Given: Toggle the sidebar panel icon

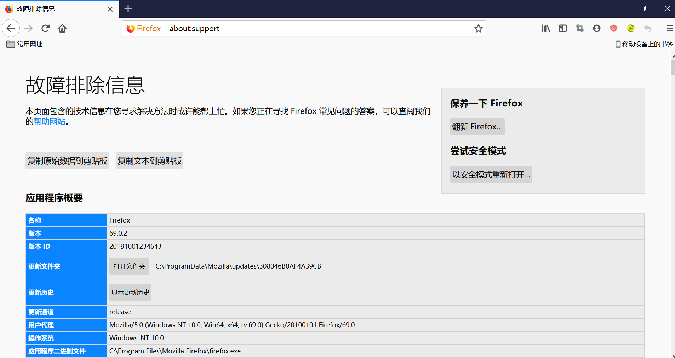Looking at the screenshot, I should tap(563, 28).
